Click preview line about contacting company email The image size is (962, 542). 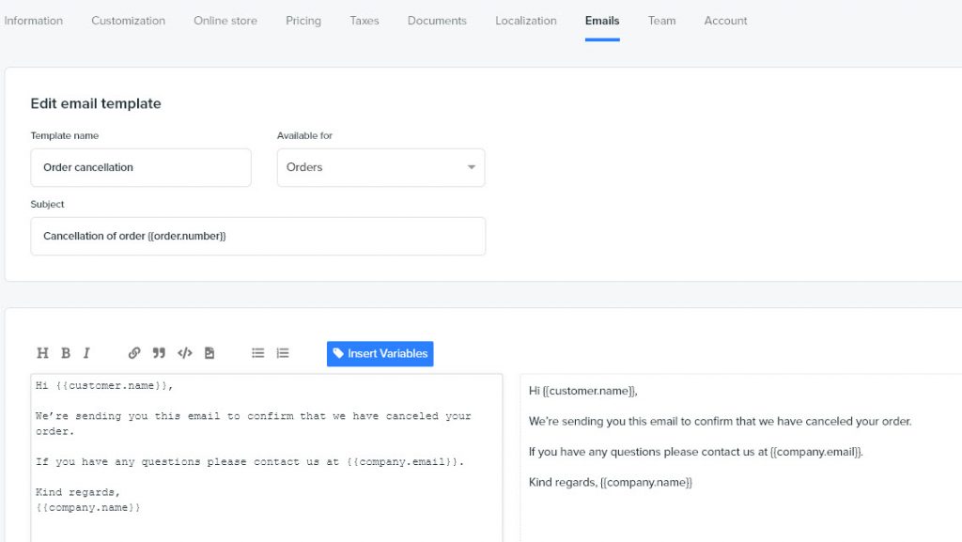(696, 452)
